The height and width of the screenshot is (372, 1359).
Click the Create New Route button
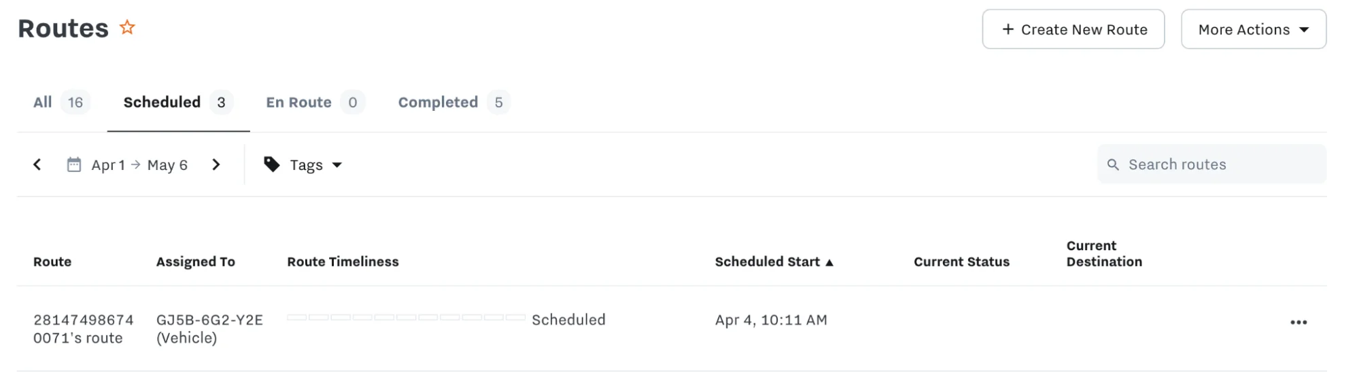1073,29
